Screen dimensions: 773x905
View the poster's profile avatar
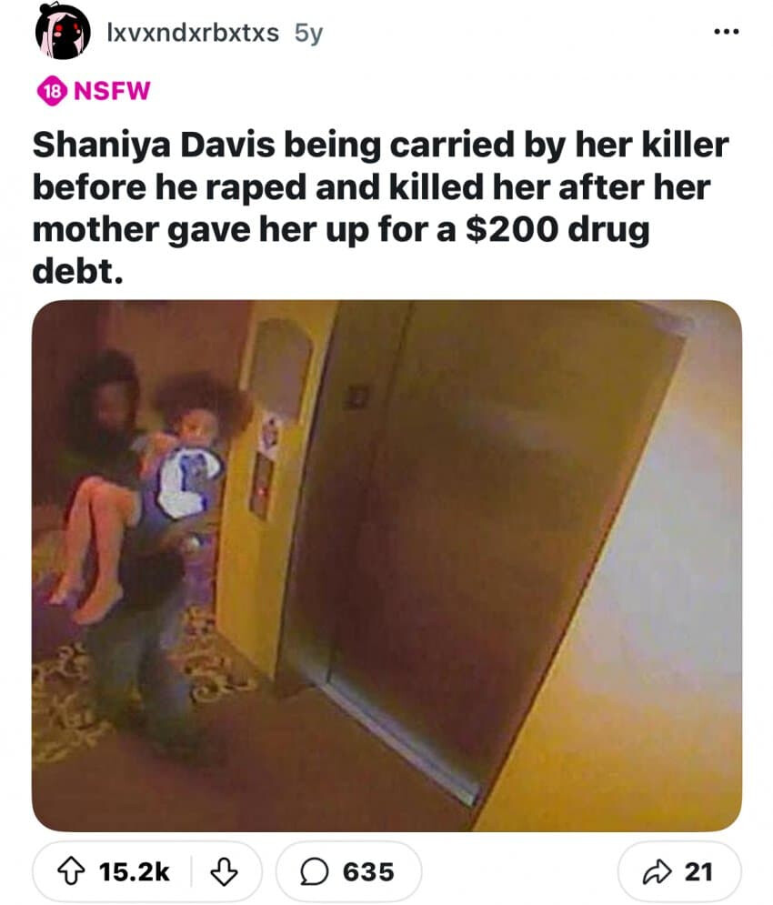click(63, 33)
